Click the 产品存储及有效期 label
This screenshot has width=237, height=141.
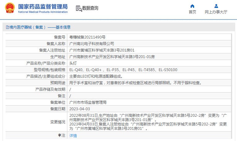tap(50, 89)
